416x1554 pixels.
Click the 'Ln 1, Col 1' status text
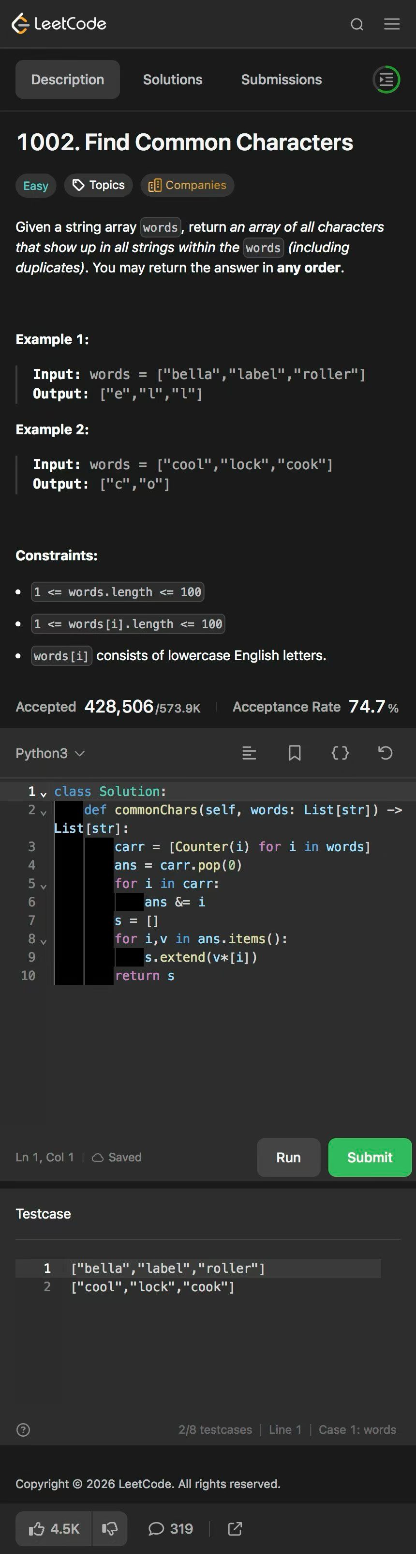[x=45, y=1157]
